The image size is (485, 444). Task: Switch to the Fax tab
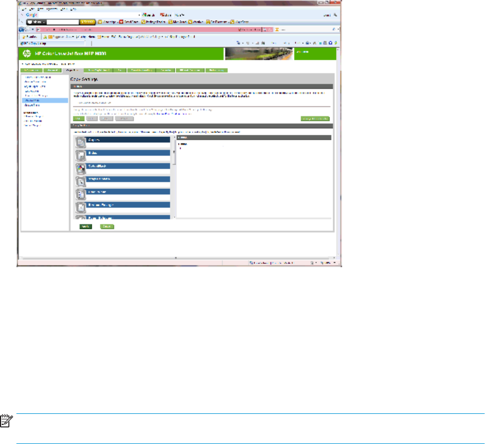[120, 70]
